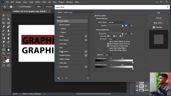Select the Rectangular Marquee tool
The height and width of the screenshot is (96, 171).
click(x=8, y=15)
